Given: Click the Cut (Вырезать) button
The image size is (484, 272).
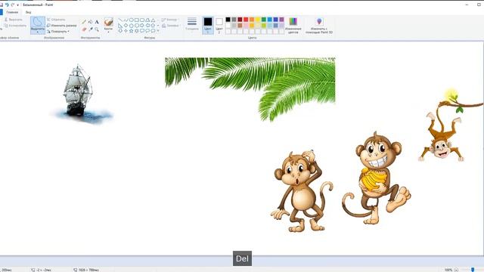Looking at the screenshot, I should tap(14, 20).
